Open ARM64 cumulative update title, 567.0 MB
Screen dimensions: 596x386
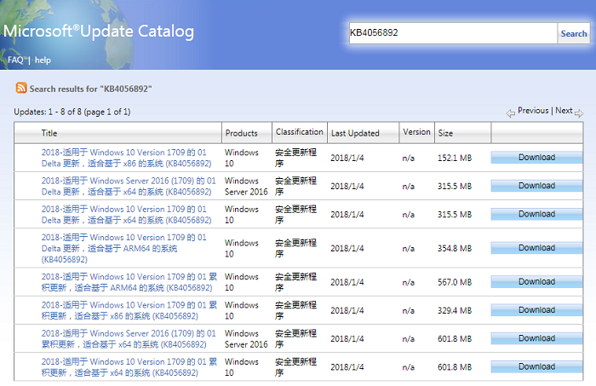click(x=129, y=282)
